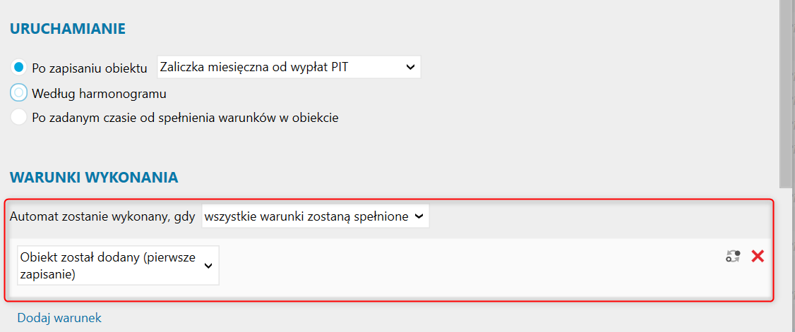Click the Po zadanym czasie od spełnienia label
Image resolution: width=795 pixels, height=332 pixels.
(185, 118)
